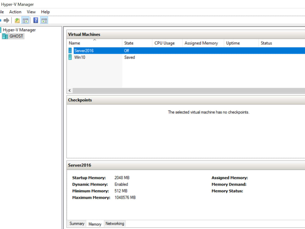This screenshot has width=305, height=229.
Task: Switch to the Networking tab
Action: coord(115,224)
